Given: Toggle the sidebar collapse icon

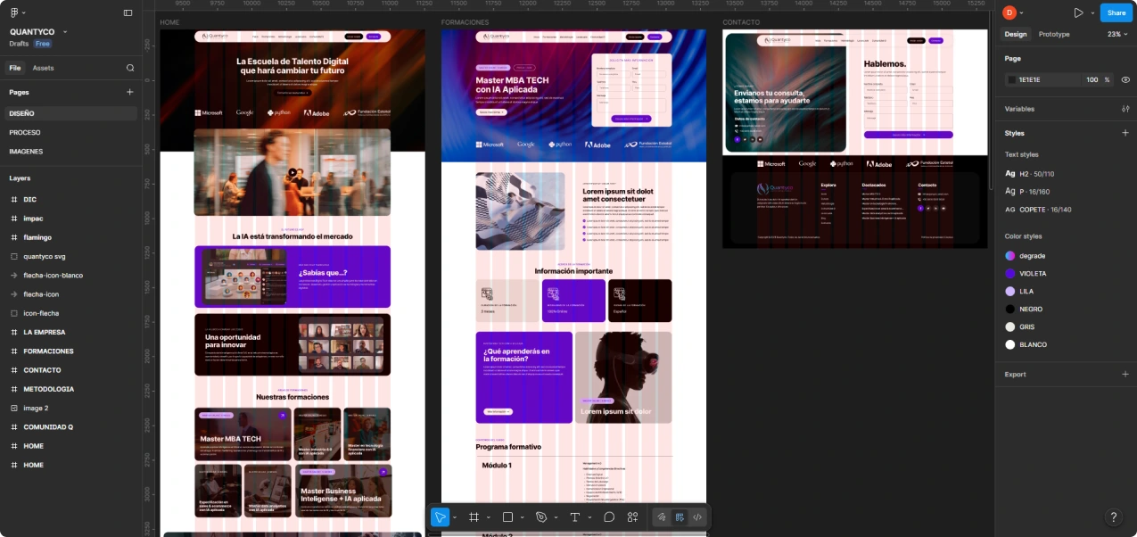Looking at the screenshot, I should [x=128, y=12].
